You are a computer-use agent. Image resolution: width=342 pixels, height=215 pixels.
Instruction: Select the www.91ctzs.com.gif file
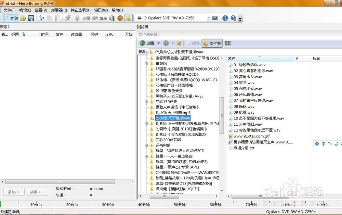click(x=251, y=136)
